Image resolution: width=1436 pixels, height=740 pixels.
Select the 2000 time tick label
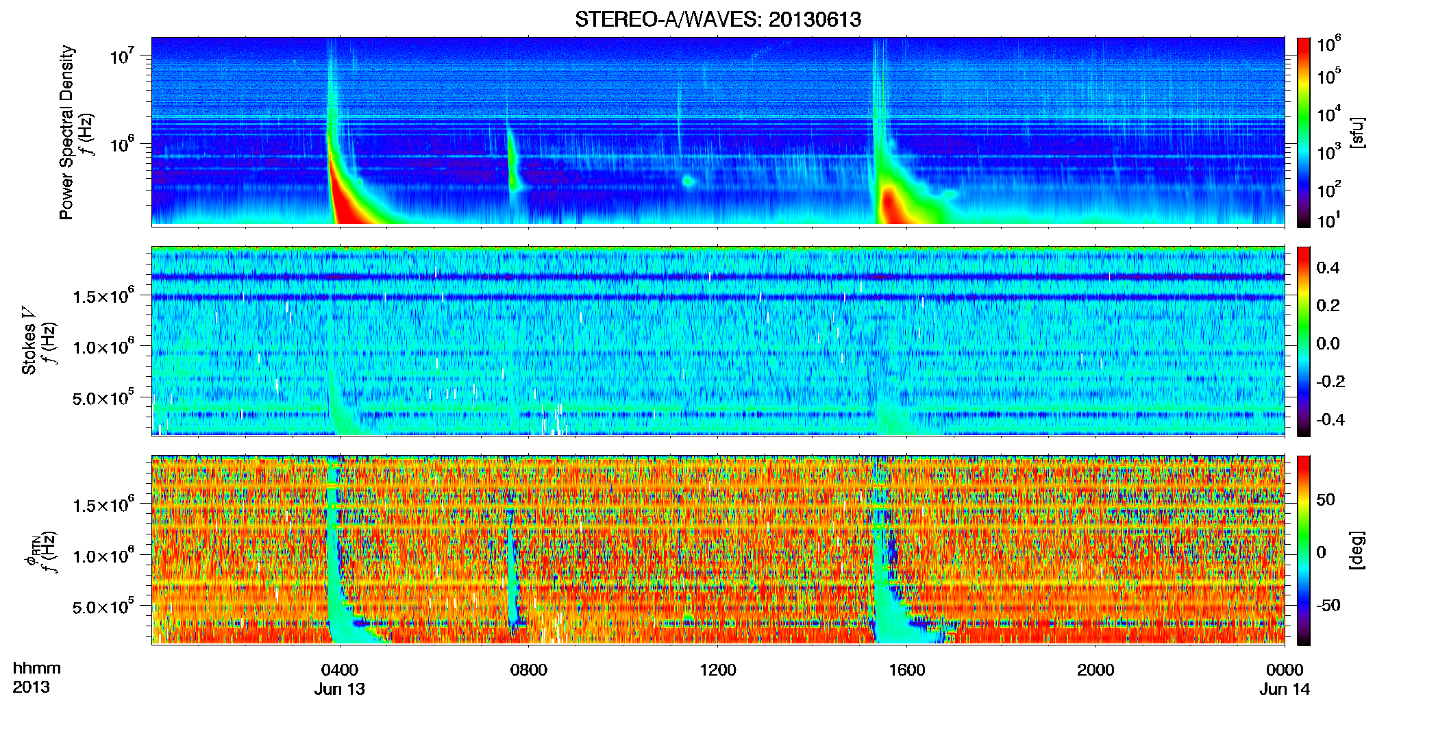[x=1095, y=669]
